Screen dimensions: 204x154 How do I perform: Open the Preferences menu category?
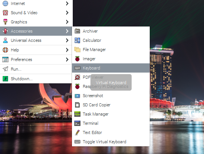36,60
